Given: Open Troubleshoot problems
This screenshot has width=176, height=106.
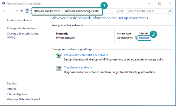Looking at the screenshot, I should (78, 68).
